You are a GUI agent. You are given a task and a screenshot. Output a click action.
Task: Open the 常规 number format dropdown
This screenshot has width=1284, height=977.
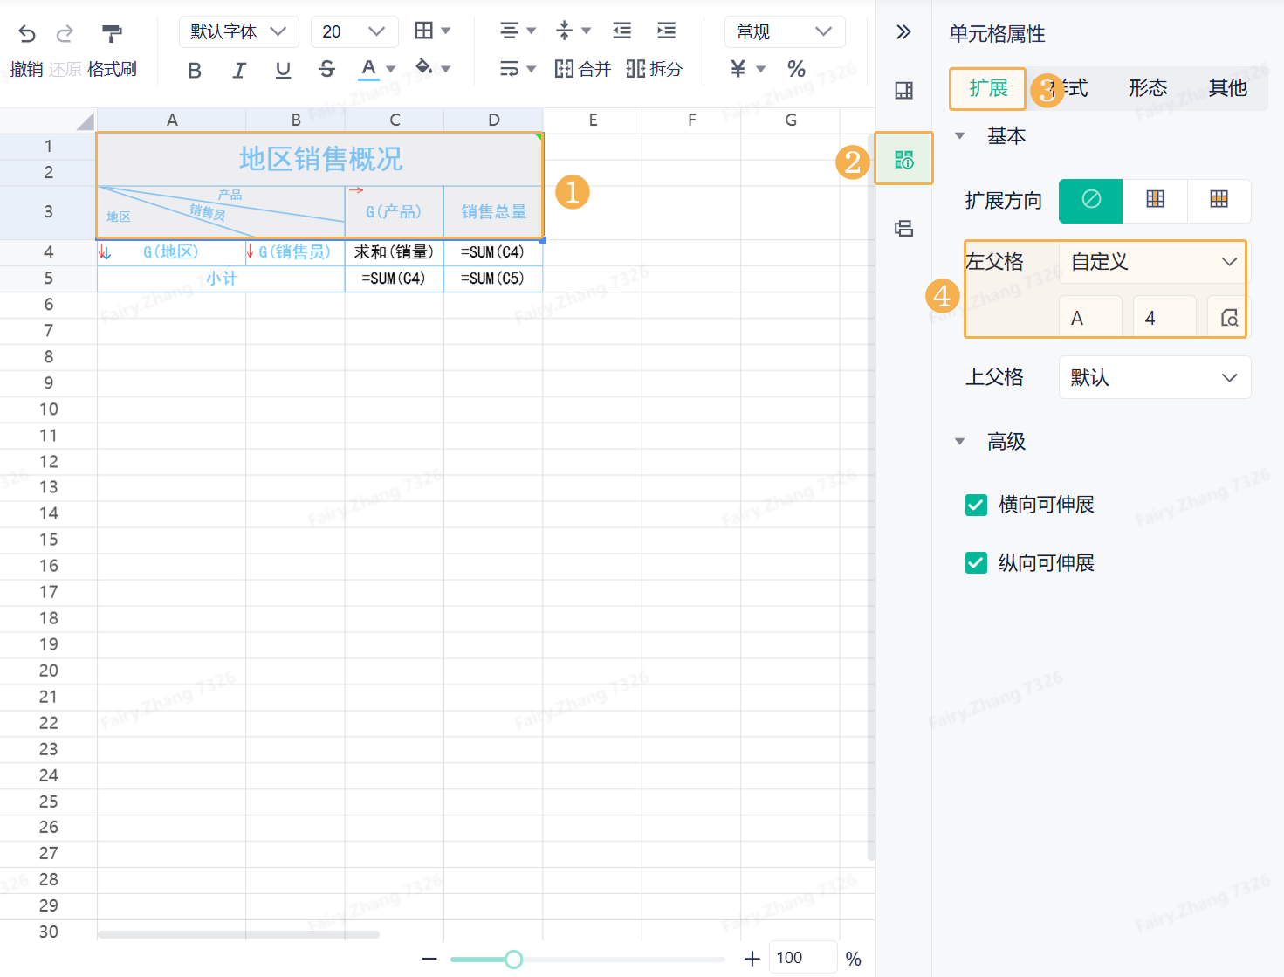[785, 31]
